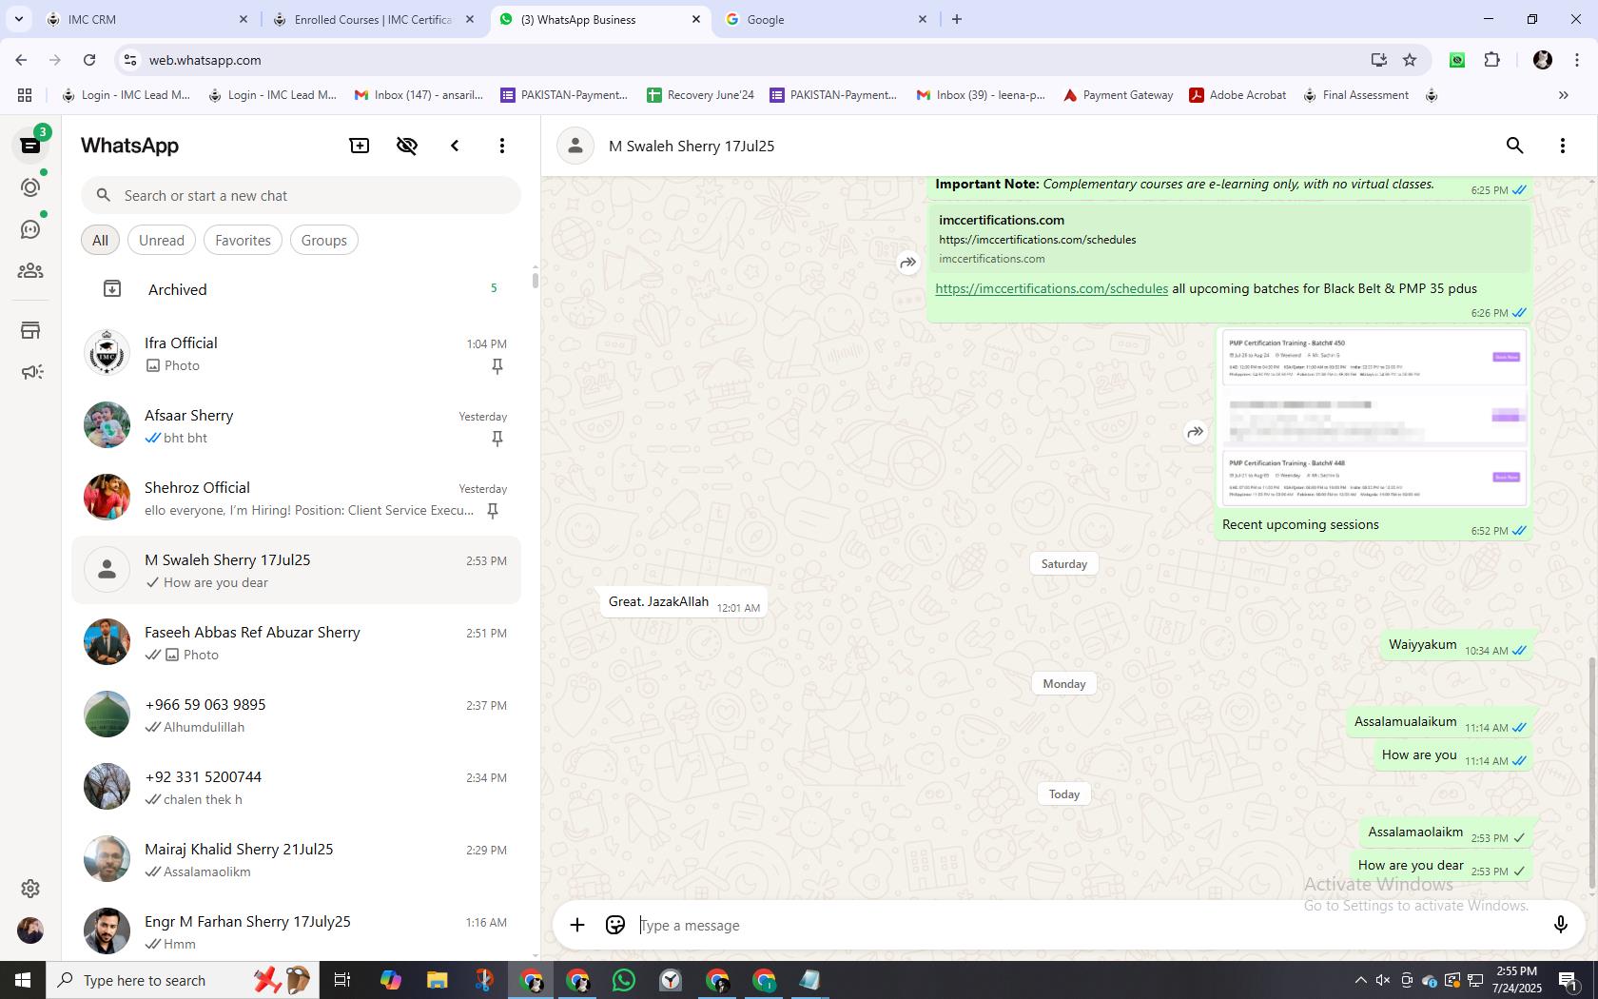
Task: Open WhatsApp from Windows taskbar
Action: (x=624, y=980)
